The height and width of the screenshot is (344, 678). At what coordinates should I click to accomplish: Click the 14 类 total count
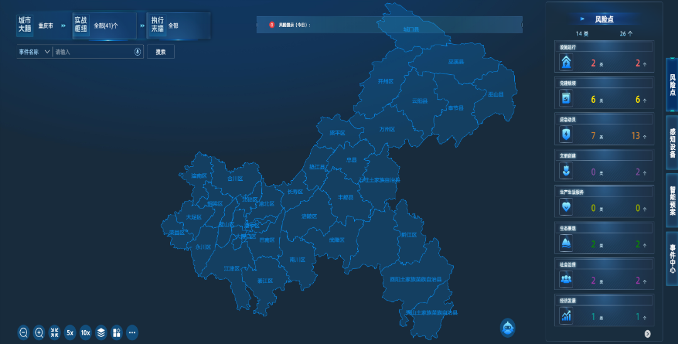coord(582,34)
